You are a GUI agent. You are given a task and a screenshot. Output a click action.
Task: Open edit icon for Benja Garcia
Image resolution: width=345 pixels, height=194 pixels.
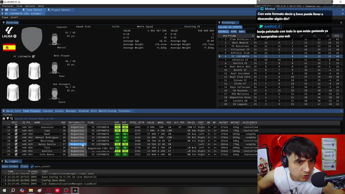pyautogui.click(x=16, y=144)
